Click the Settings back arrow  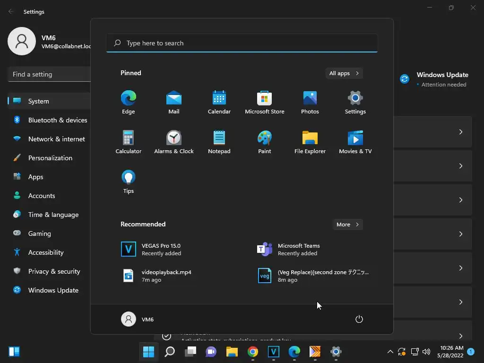pos(11,11)
